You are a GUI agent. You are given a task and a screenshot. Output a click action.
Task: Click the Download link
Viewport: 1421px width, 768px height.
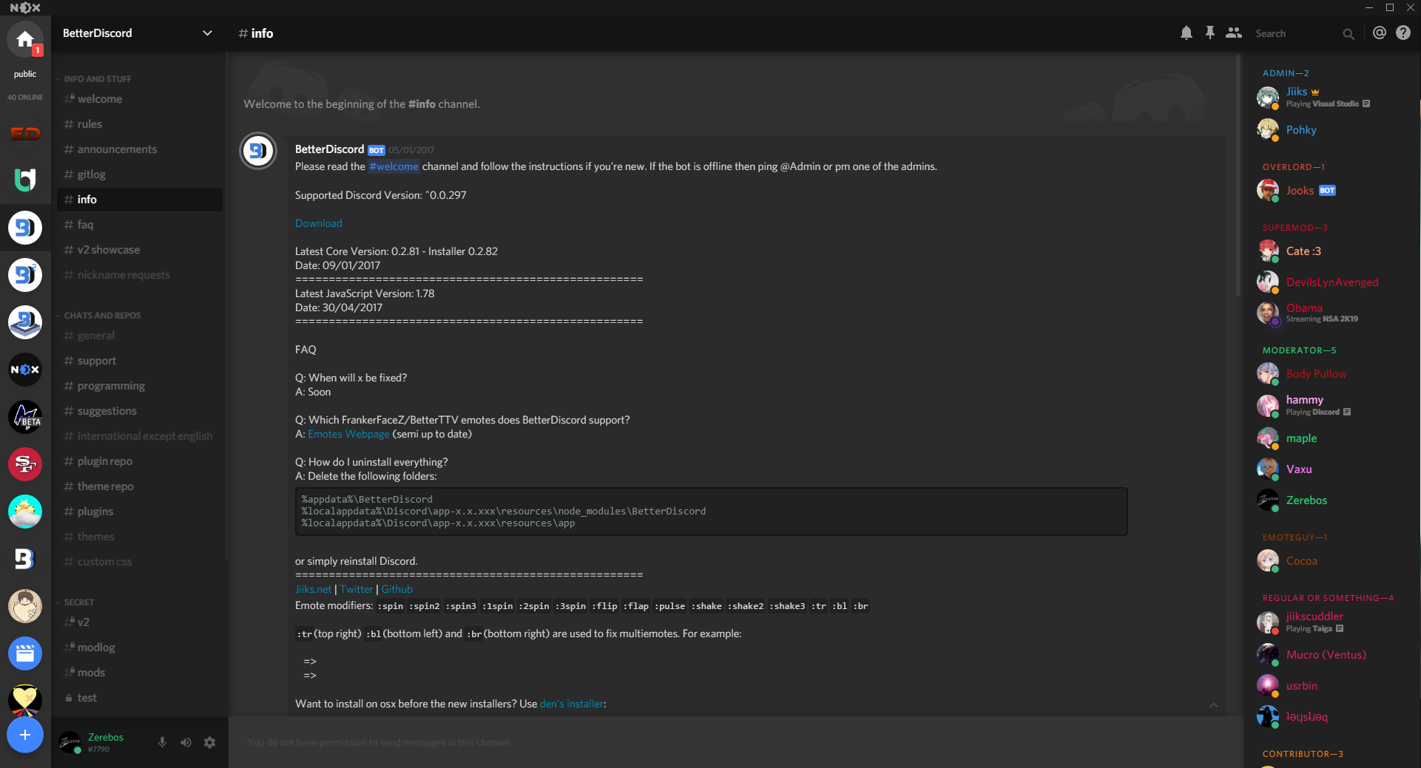318,223
